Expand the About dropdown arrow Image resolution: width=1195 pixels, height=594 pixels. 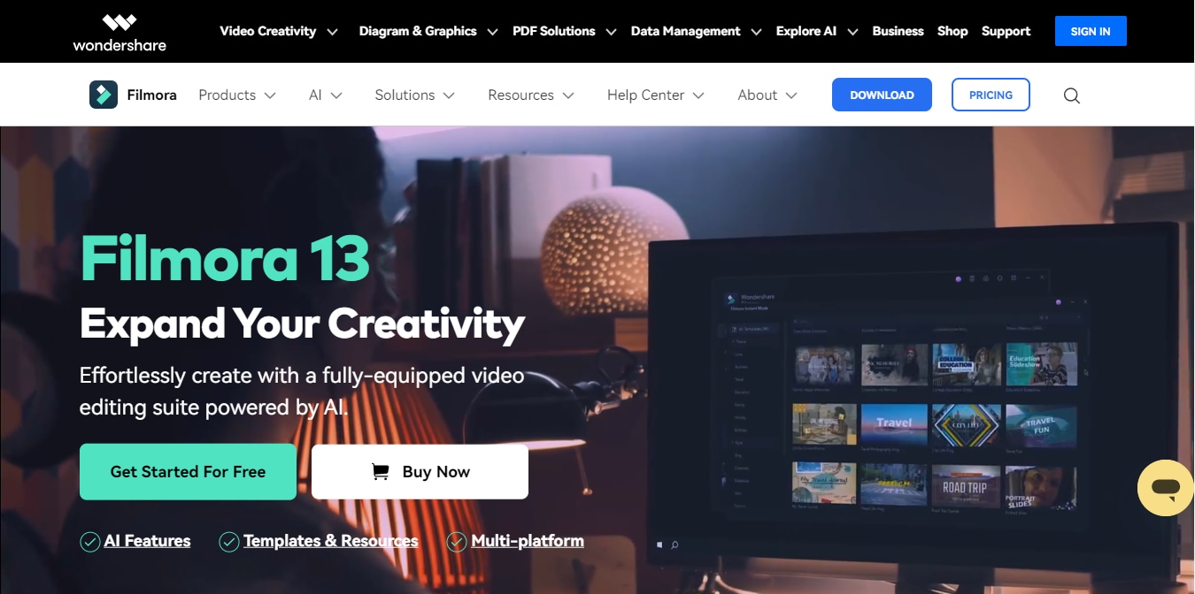(x=791, y=95)
